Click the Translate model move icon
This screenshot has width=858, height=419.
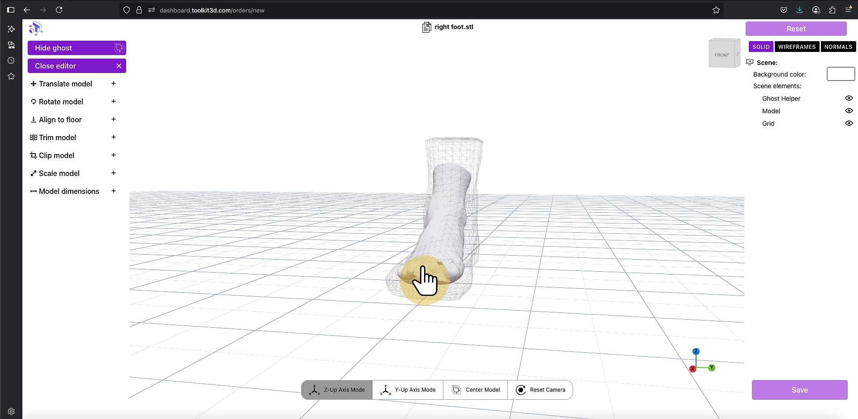pos(33,84)
